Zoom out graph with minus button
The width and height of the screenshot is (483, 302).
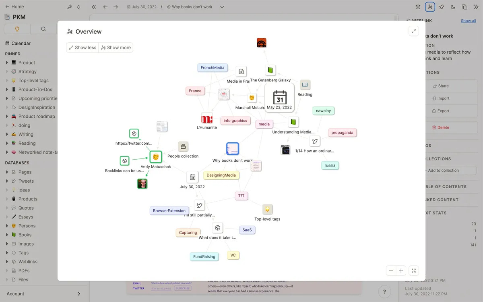pos(391,271)
